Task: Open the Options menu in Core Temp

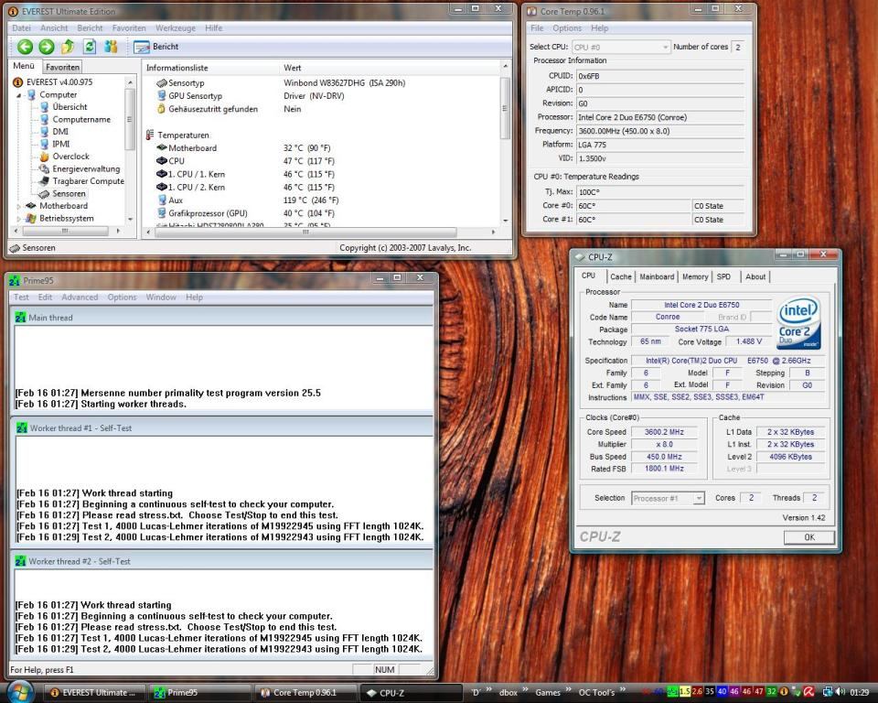Action: coord(567,28)
